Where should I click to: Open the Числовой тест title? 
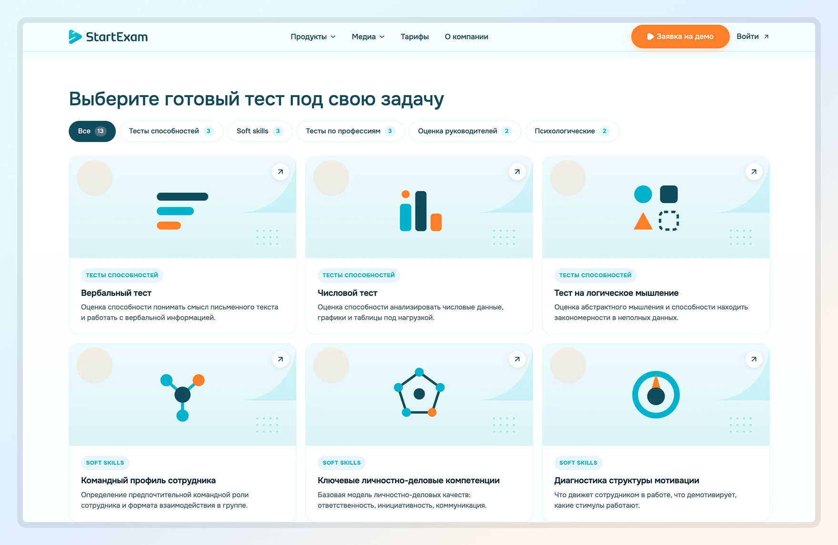pyautogui.click(x=348, y=293)
